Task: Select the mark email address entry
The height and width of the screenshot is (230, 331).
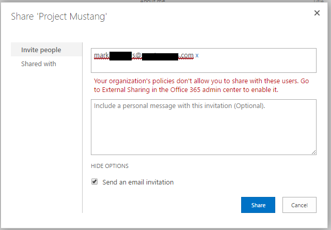Action: [x=144, y=55]
